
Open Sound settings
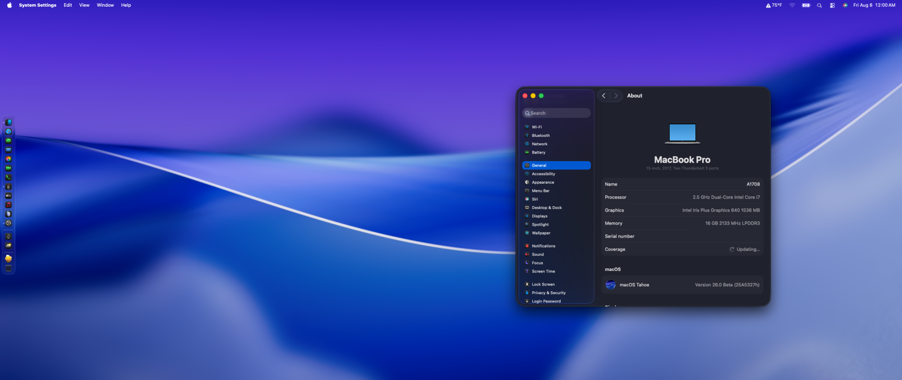[557, 254]
